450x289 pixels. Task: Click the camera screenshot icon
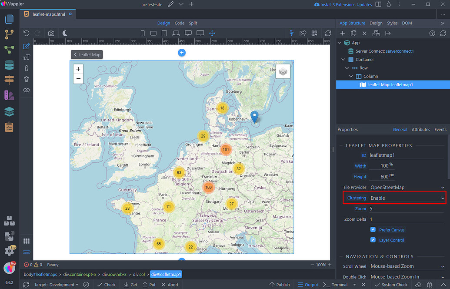(51, 33)
